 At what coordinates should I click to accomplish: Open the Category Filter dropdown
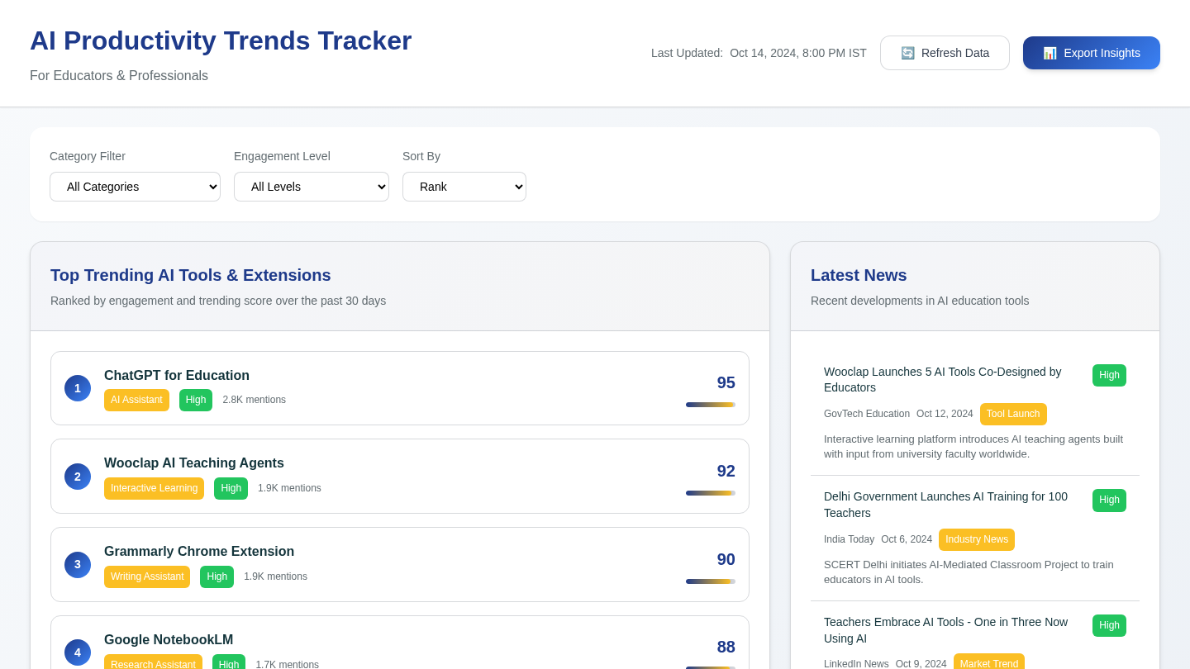point(135,187)
